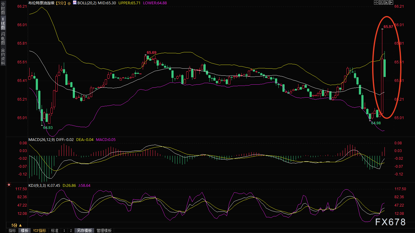Click 另存模板 to save template
This screenshot has height=233, width=415.
pyautogui.click(x=84, y=231)
